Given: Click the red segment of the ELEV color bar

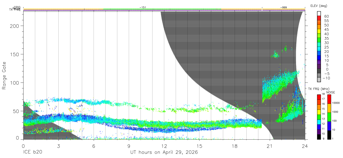Looking at the screenshot, I should tap(319, 18).
